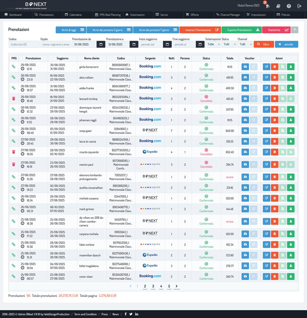The width and height of the screenshot is (307, 318).
Task: Click PMS trash icon for leonard mrishaj
Action: [x=14, y=99]
